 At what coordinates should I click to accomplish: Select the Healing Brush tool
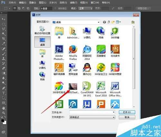click(x=4, y=49)
